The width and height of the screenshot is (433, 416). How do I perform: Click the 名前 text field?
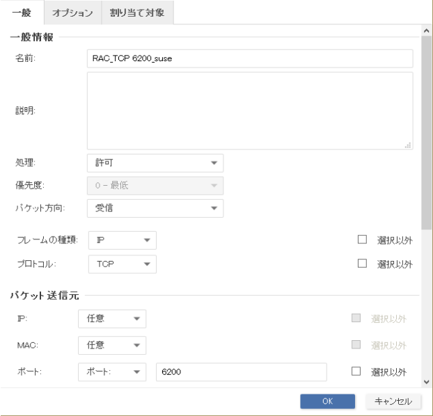tap(250, 58)
